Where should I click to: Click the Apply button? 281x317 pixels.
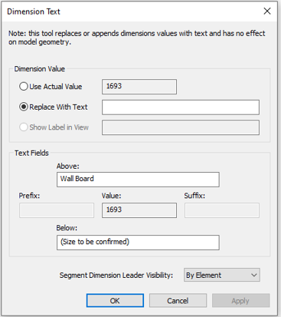click(x=240, y=301)
